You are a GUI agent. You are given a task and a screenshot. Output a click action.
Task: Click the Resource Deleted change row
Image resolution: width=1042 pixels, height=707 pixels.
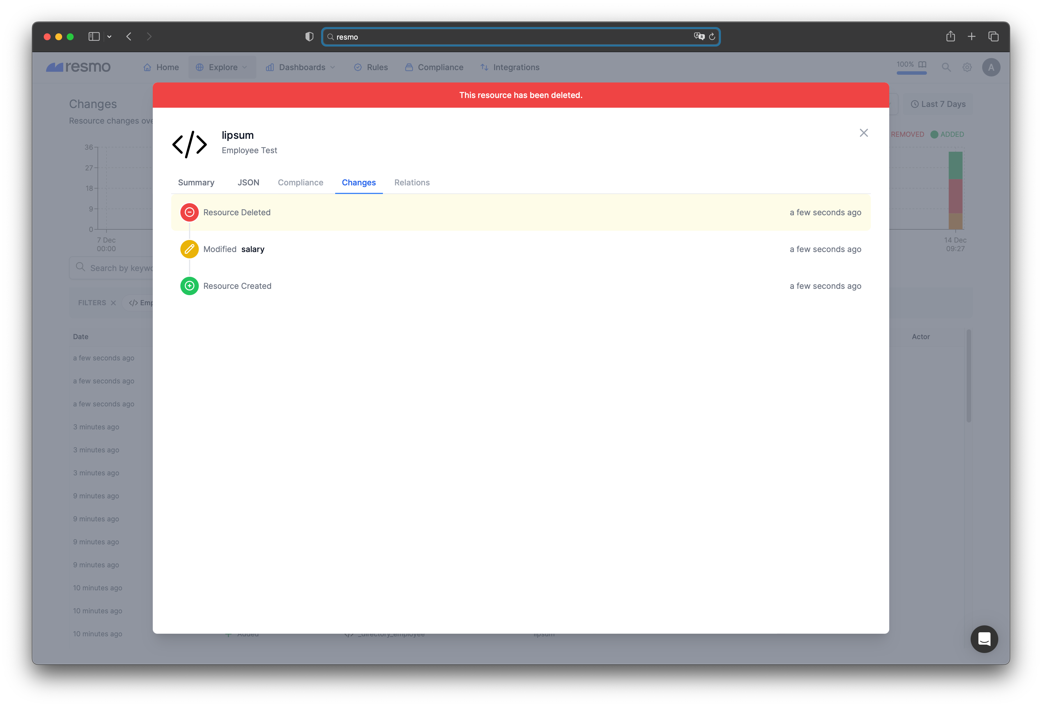pyautogui.click(x=520, y=212)
